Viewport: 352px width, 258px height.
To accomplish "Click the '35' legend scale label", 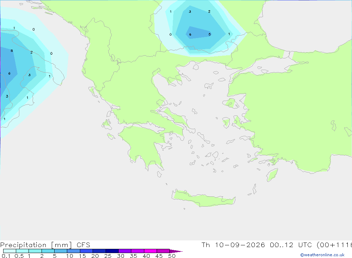I will point(133,256).
